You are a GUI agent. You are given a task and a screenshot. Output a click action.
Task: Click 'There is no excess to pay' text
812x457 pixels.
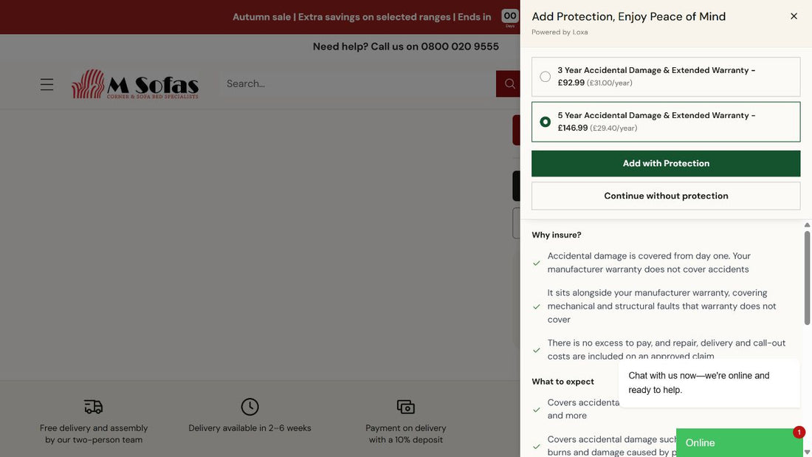click(666, 350)
